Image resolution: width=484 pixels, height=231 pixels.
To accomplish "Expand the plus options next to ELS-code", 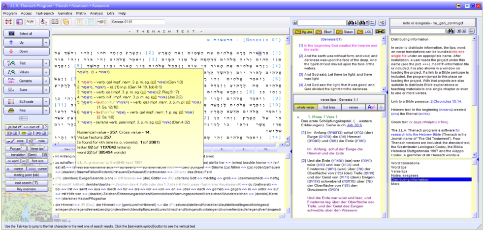I will [x=46, y=101].
